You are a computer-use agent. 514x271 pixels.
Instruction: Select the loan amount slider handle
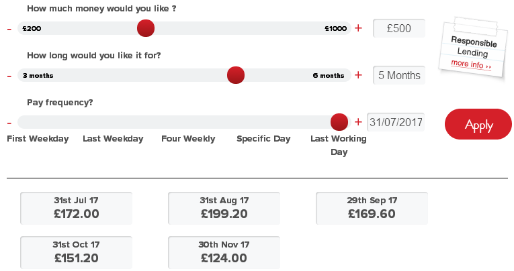point(146,28)
